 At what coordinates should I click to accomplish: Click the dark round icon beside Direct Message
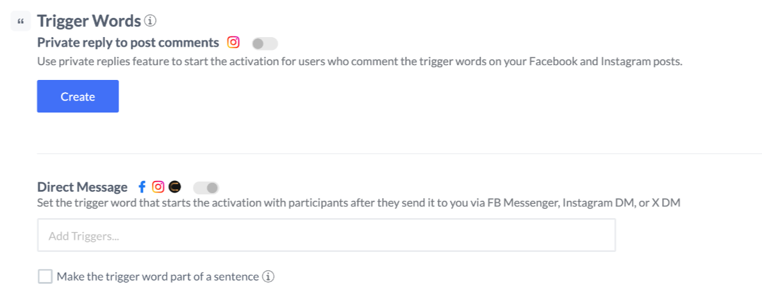[174, 187]
